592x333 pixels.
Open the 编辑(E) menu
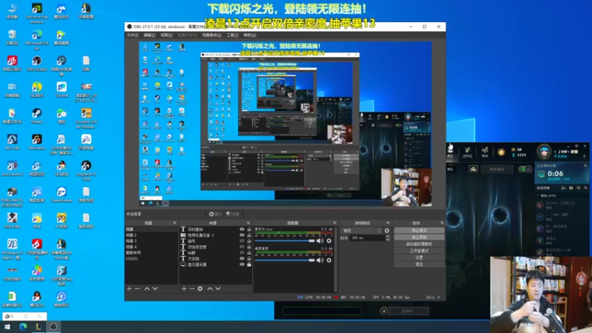(x=149, y=35)
